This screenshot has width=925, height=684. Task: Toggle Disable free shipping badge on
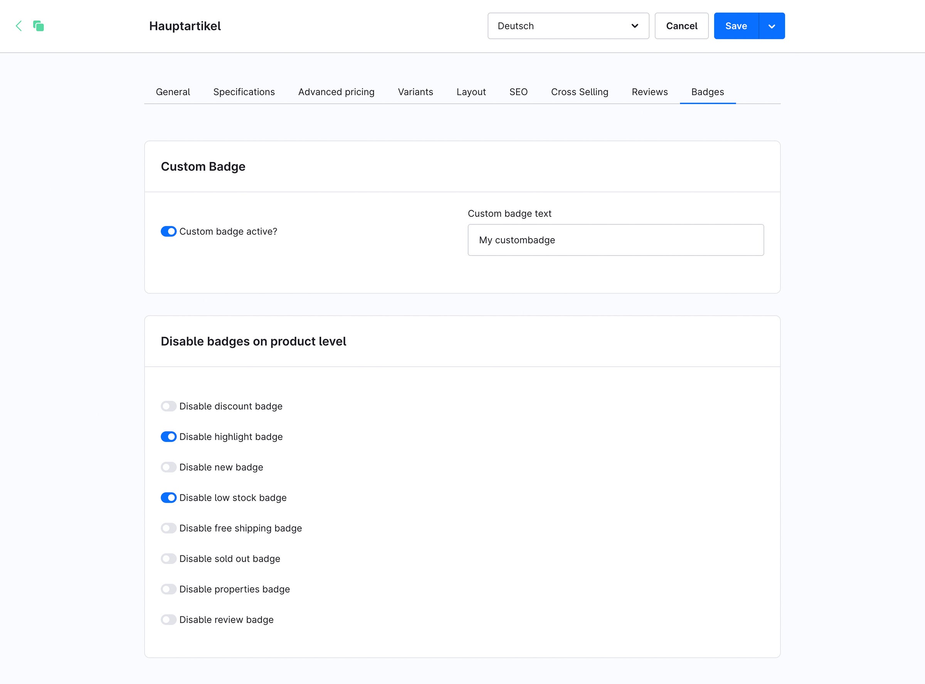[x=168, y=528]
